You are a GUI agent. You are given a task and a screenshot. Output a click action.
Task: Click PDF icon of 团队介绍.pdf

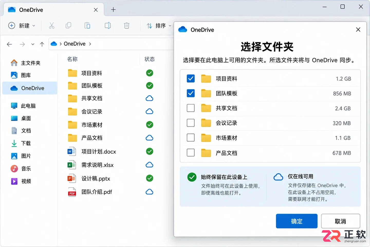pyautogui.click(x=72, y=192)
